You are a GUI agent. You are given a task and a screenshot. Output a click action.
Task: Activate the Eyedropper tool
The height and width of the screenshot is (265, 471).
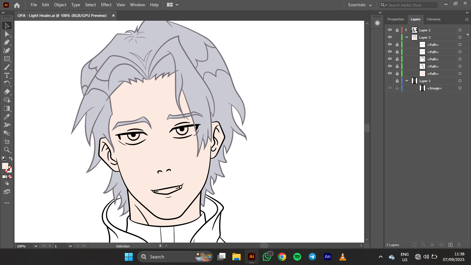pos(7,117)
